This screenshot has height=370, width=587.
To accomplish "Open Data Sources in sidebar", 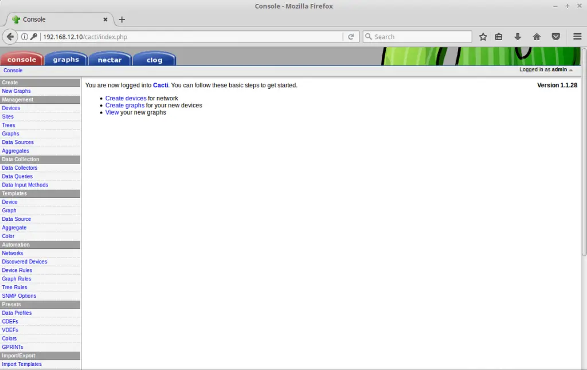I will 18,142.
